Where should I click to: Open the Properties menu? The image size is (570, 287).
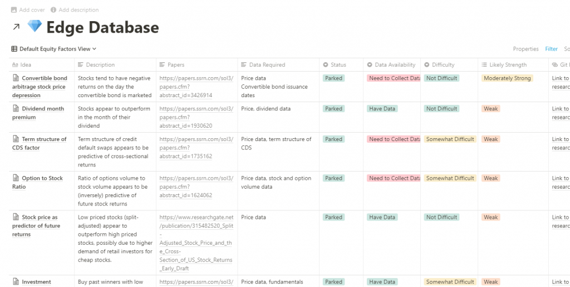tap(525, 49)
